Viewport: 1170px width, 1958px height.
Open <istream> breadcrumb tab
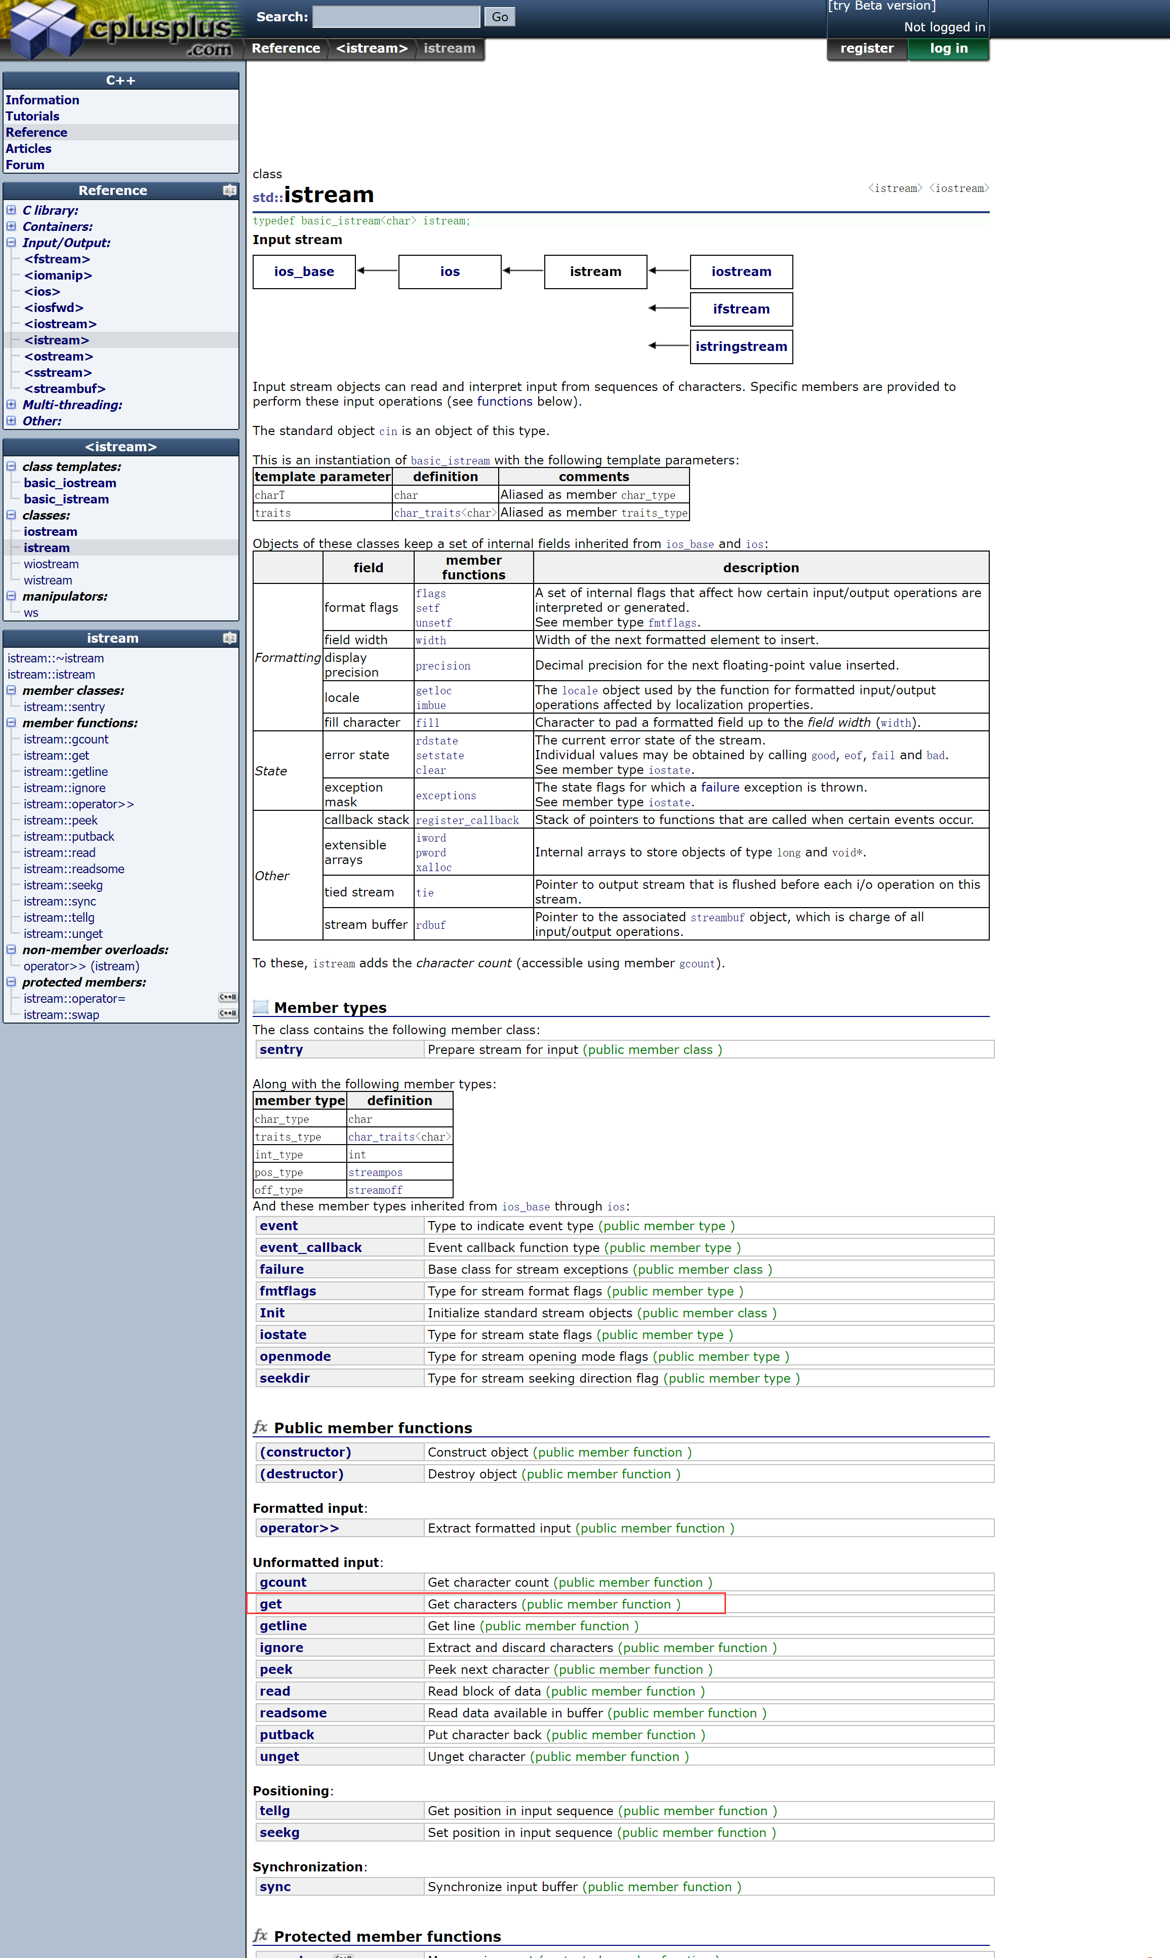point(371,49)
